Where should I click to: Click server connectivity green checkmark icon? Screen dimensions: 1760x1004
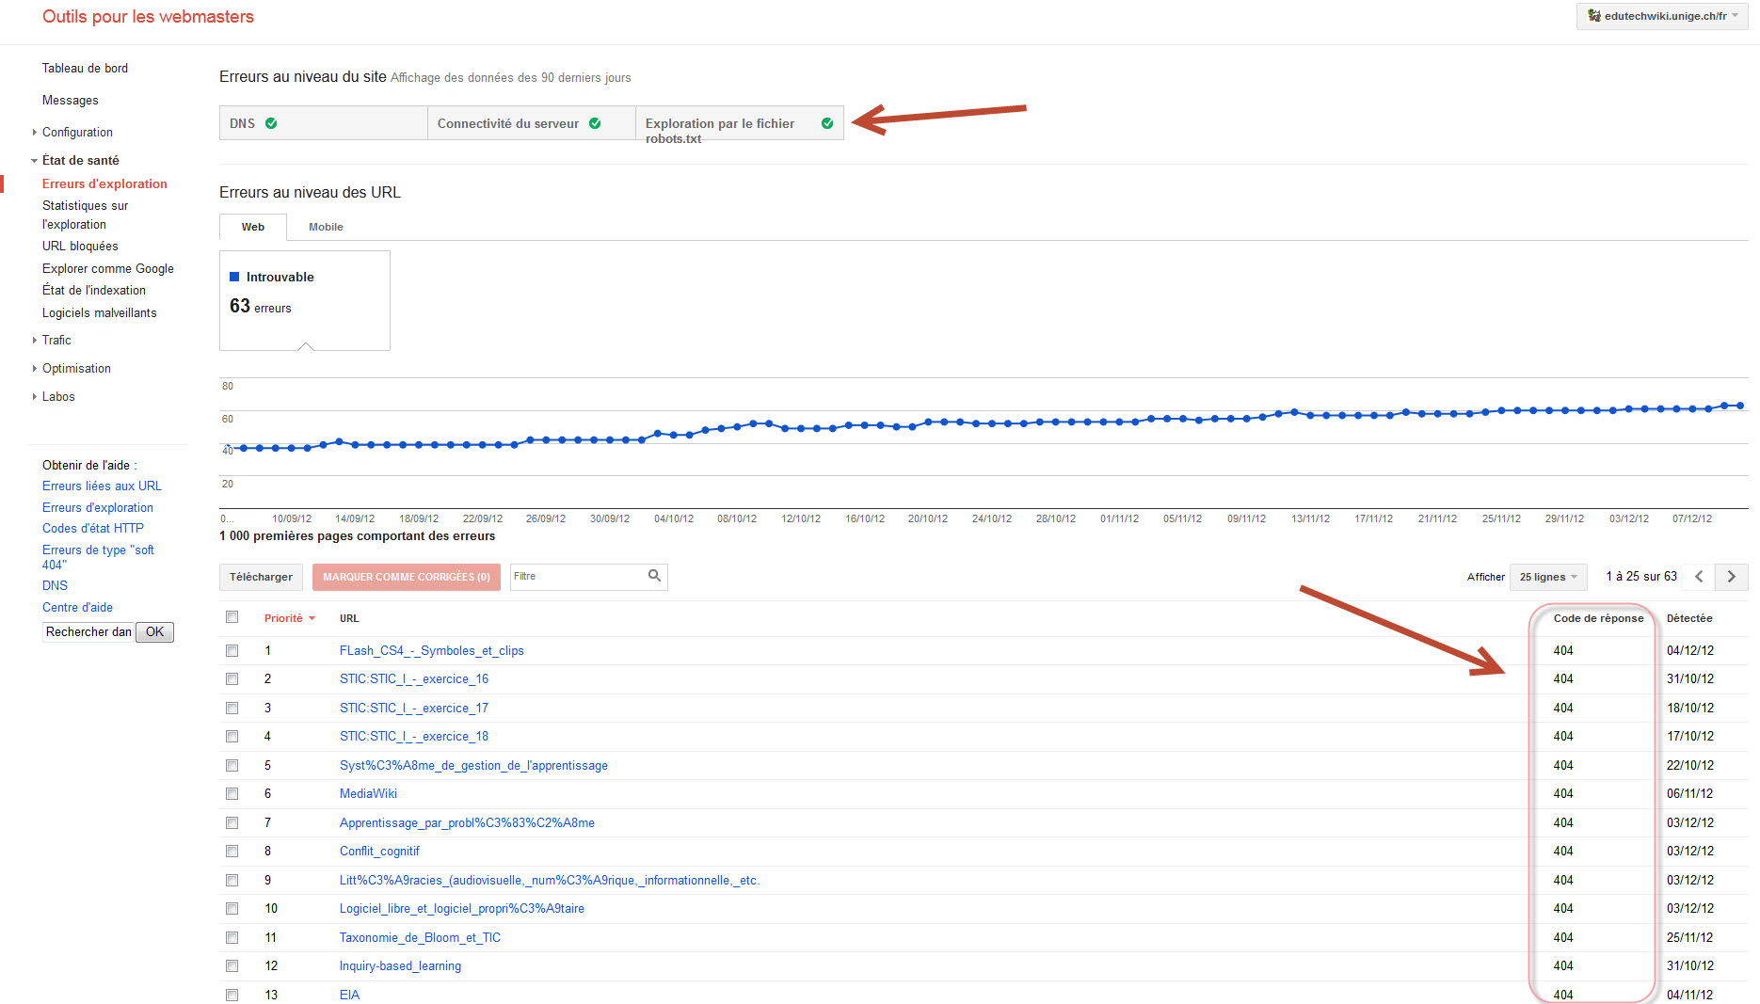(x=595, y=123)
